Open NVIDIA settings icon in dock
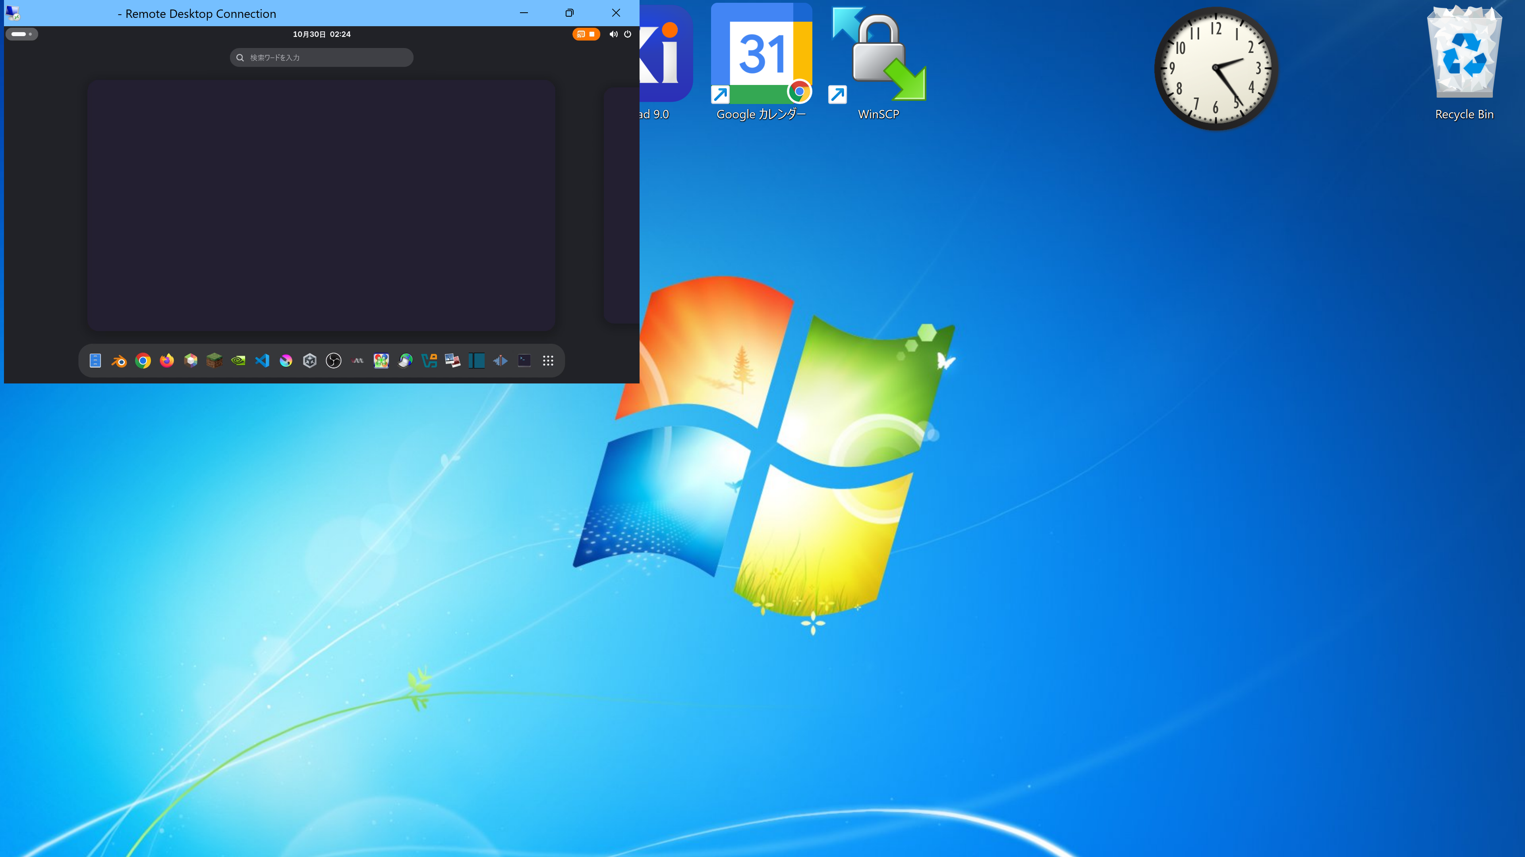 (238, 360)
